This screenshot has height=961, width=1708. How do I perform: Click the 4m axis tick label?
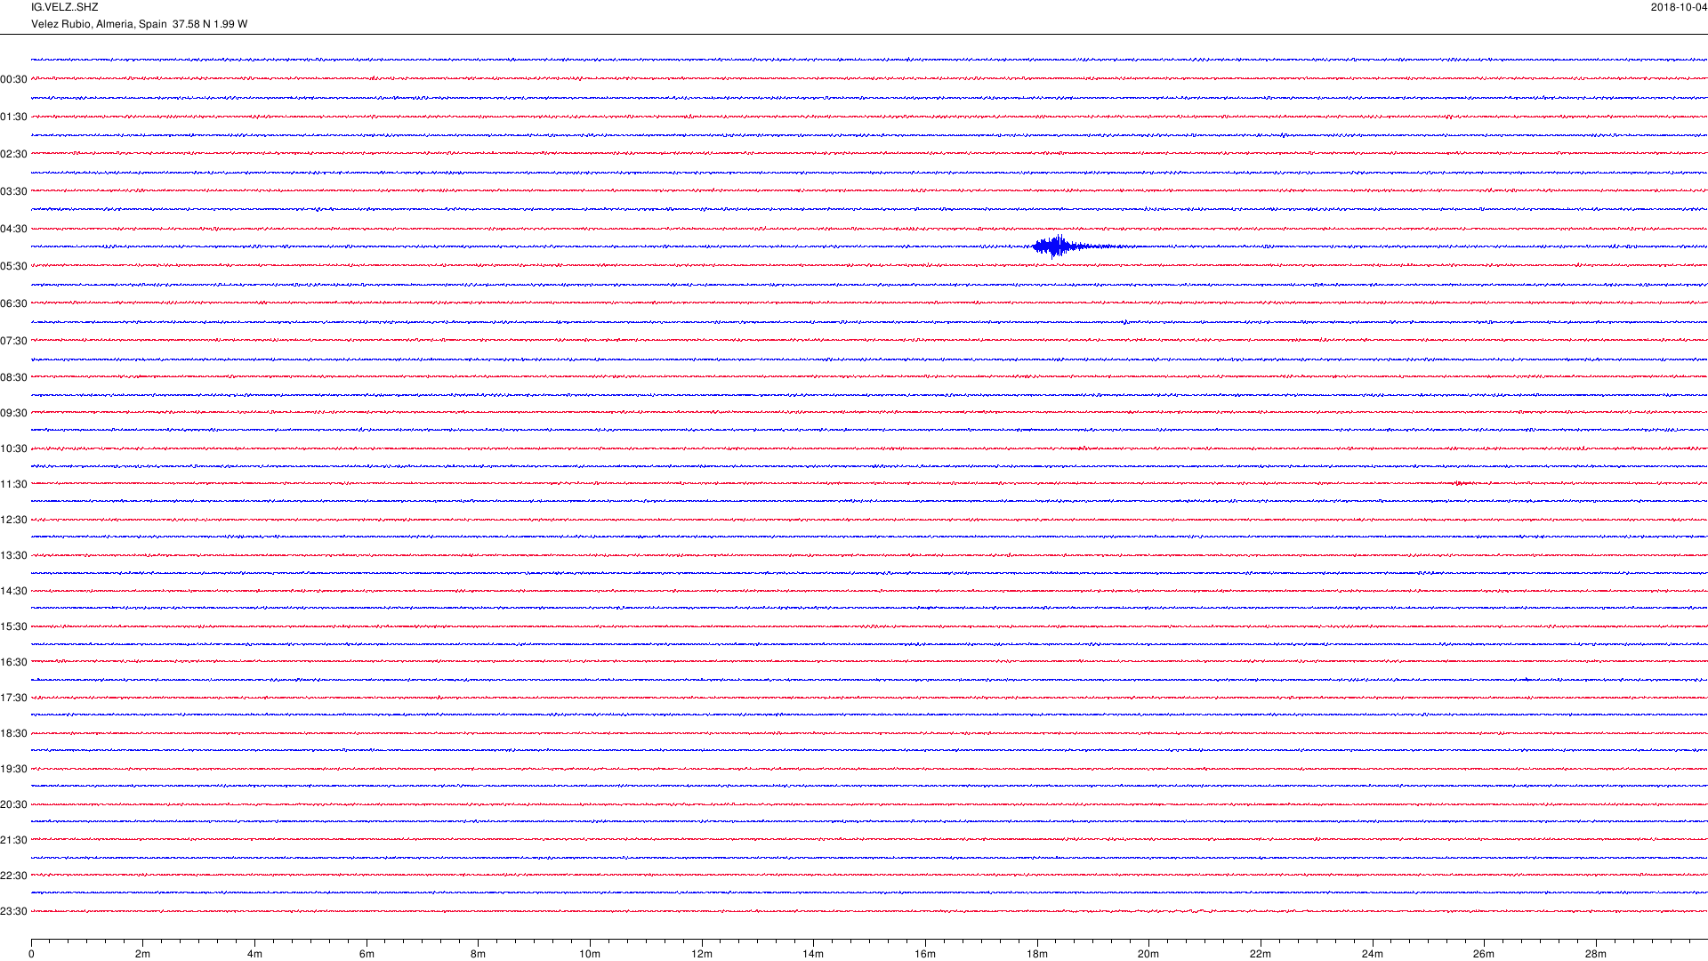point(254,955)
